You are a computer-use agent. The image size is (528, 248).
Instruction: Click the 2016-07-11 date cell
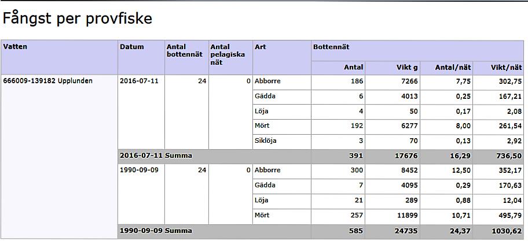tap(141, 112)
